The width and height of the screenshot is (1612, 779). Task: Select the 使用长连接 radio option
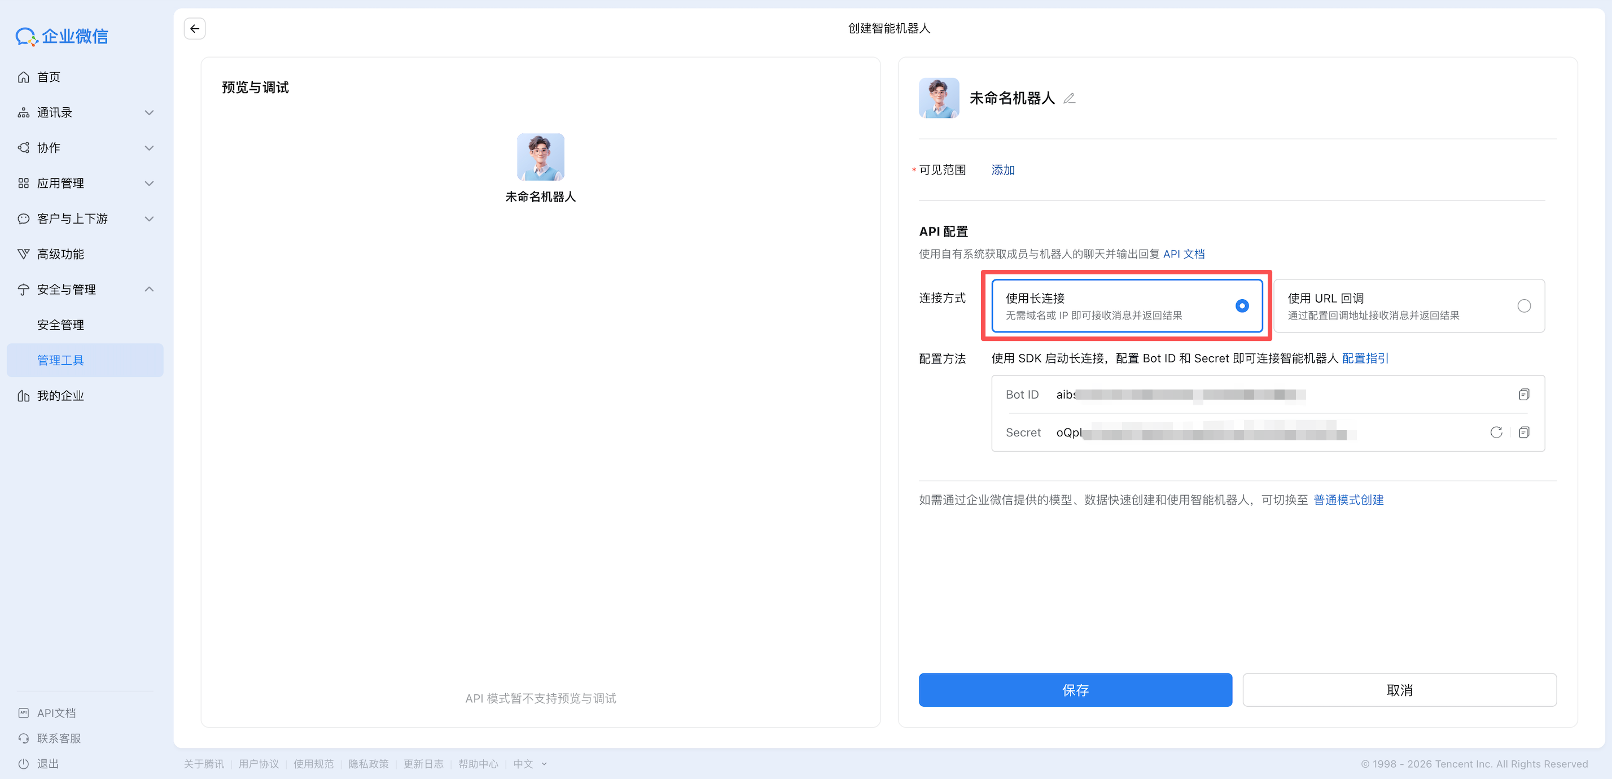coord(1242,306)
